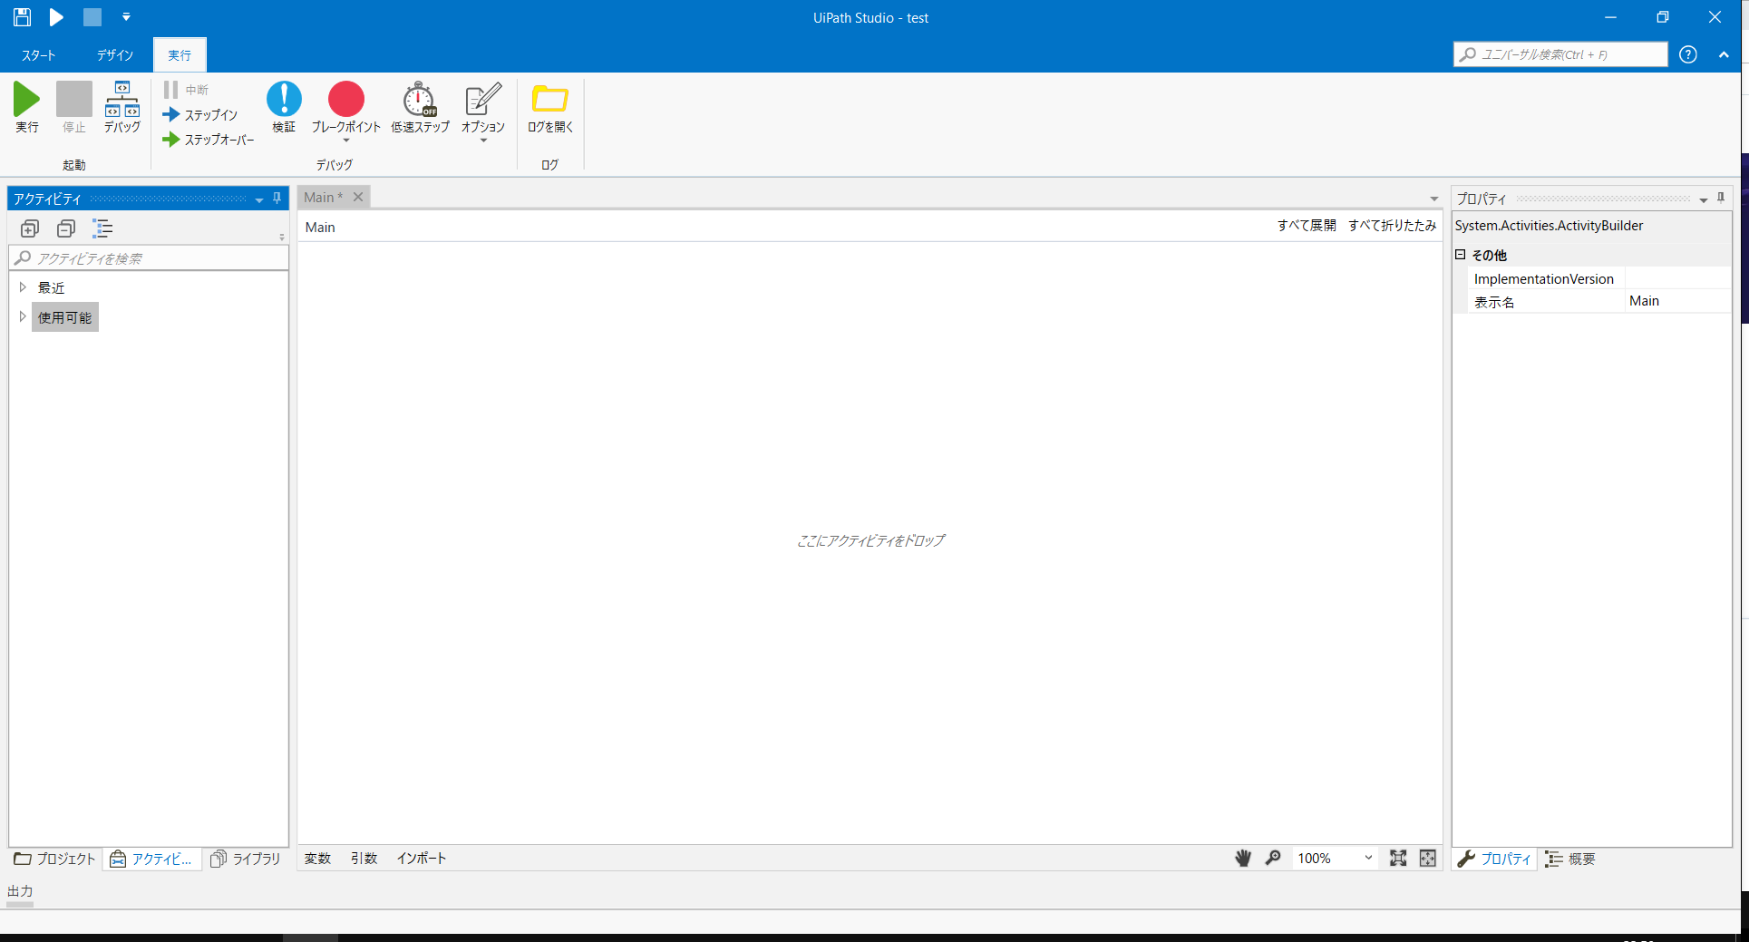
Task: Click the activities view options icon
Action: click(x=102, y=228)
